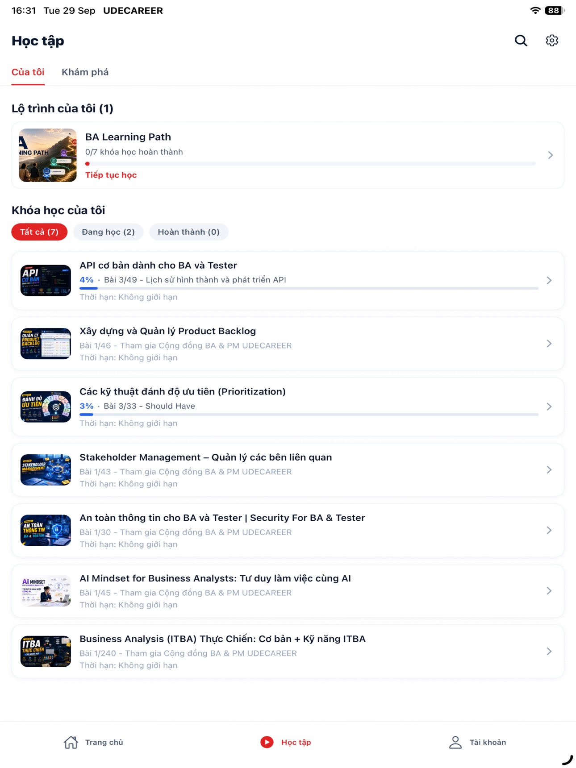Open the An toàn thông tin thumbnail

pos(46,530)
